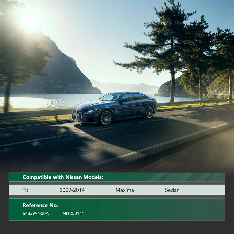This screenshot has width=234, height=234.
Task: Select the "Reference No." heading
Action: 40,205
